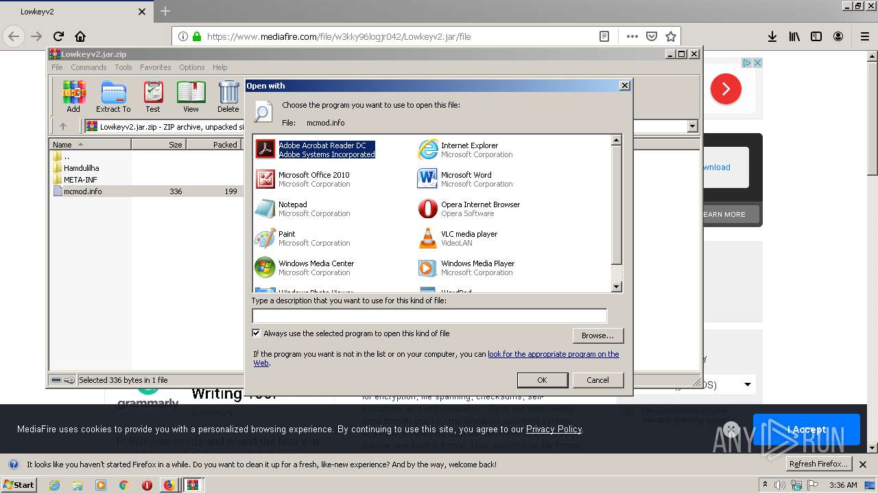The width and height of the screenshot is (878, 494).
Task: Click the Test archive toolbar icon
Action: click(x=153, y=97)
